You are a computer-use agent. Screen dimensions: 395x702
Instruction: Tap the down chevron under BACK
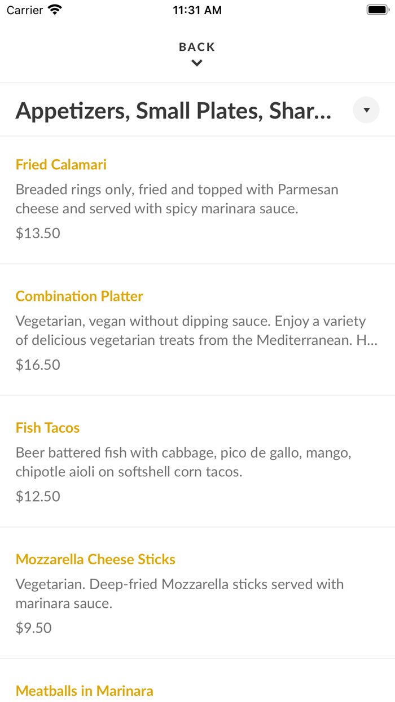point(197,63)
